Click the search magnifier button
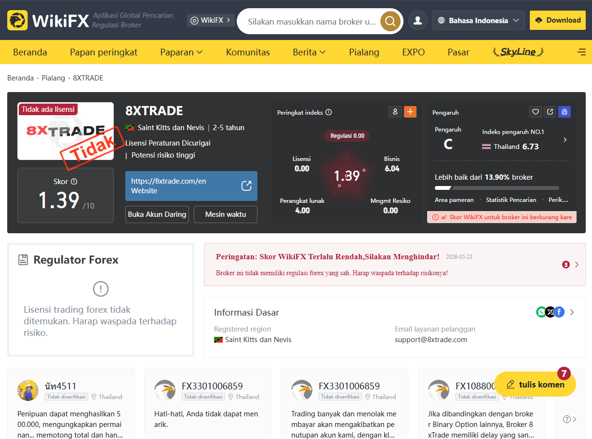Image resolution: width=592 pixels, height=439 pixels. (x=390, y=21)
